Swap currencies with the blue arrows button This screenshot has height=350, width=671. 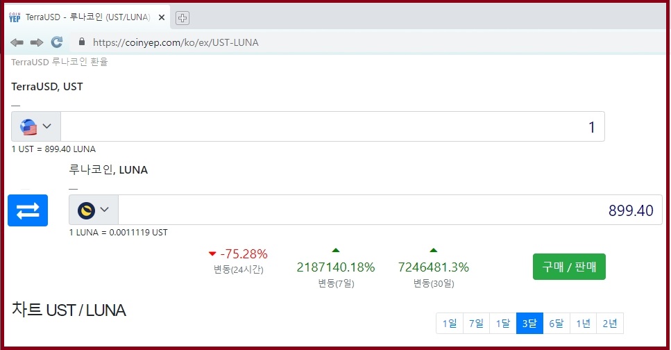(x=28, y=210)
